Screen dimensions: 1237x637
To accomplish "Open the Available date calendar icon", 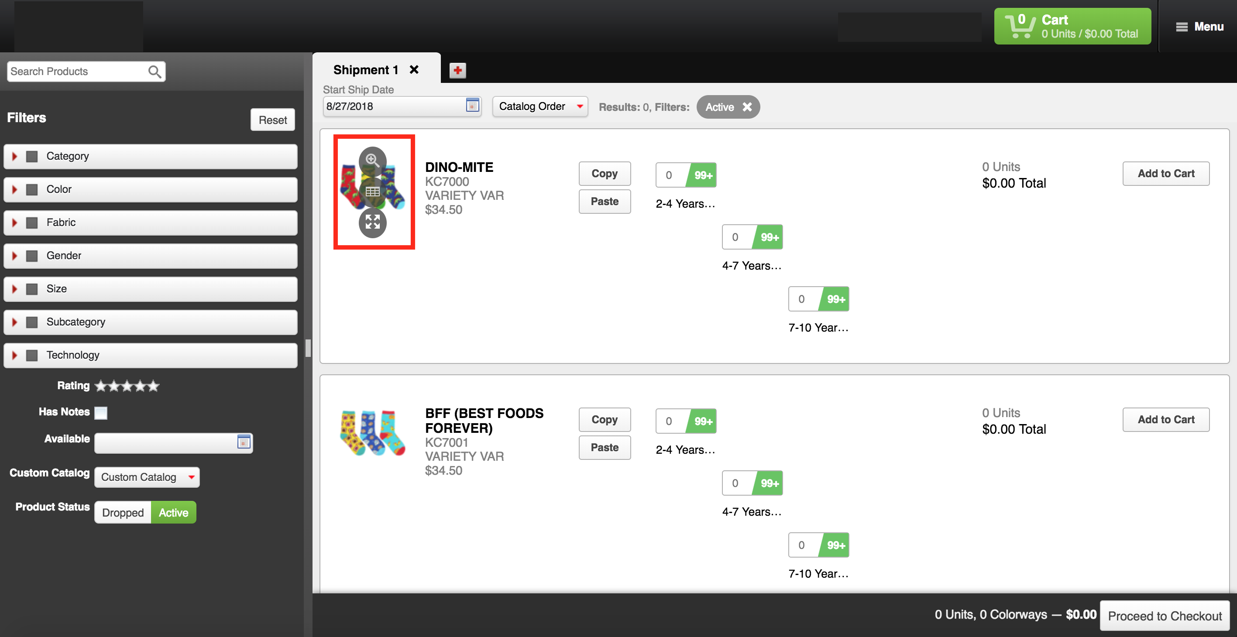I will [x=244, y=442].
